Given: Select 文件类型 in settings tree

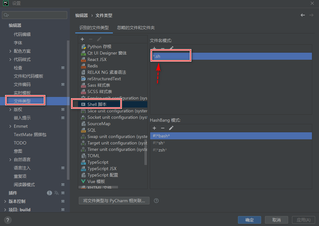Looking at the screenshot, I should click(35, 101).
